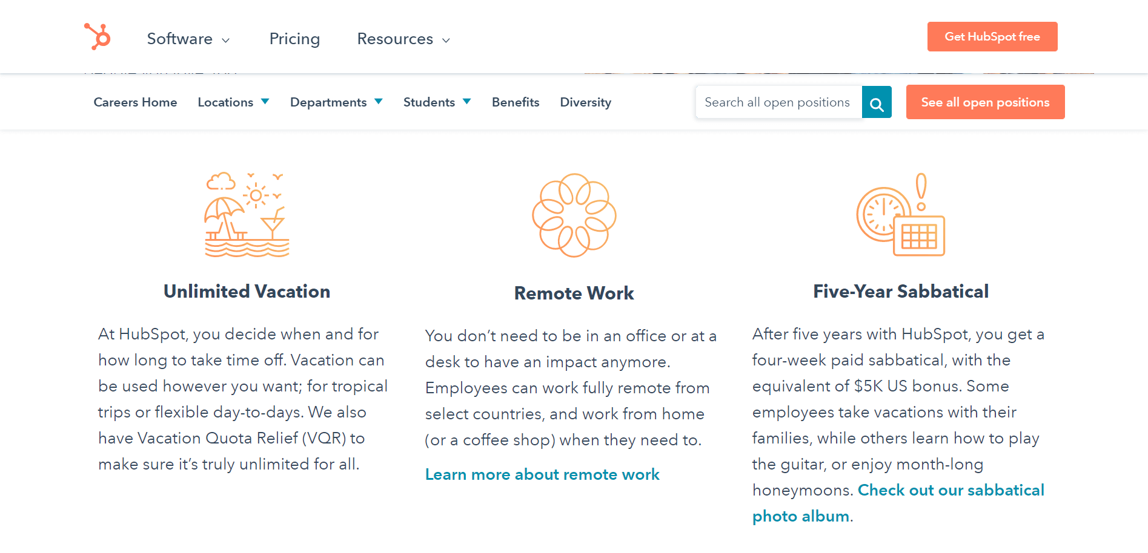The width and height of the screenshot is (1148, 553).
Task: Focus the Search all open positions field
Action: [x=779, y=102]
